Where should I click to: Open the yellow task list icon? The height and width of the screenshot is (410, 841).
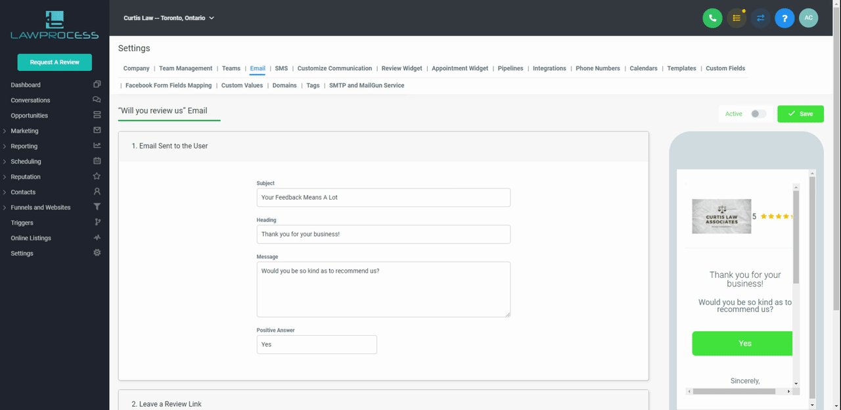[x=737, y=18]
